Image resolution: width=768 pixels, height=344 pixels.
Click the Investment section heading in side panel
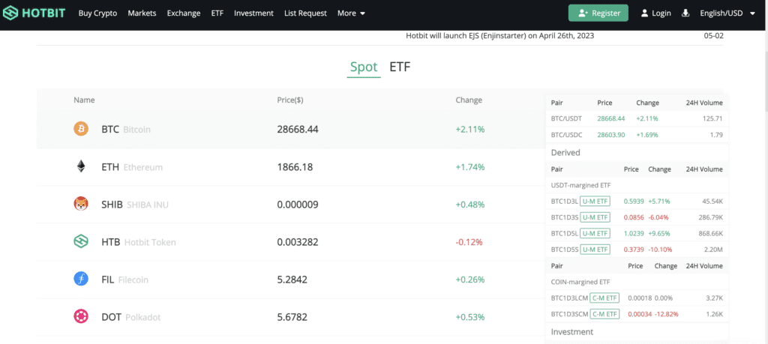(x=572, y=332)
